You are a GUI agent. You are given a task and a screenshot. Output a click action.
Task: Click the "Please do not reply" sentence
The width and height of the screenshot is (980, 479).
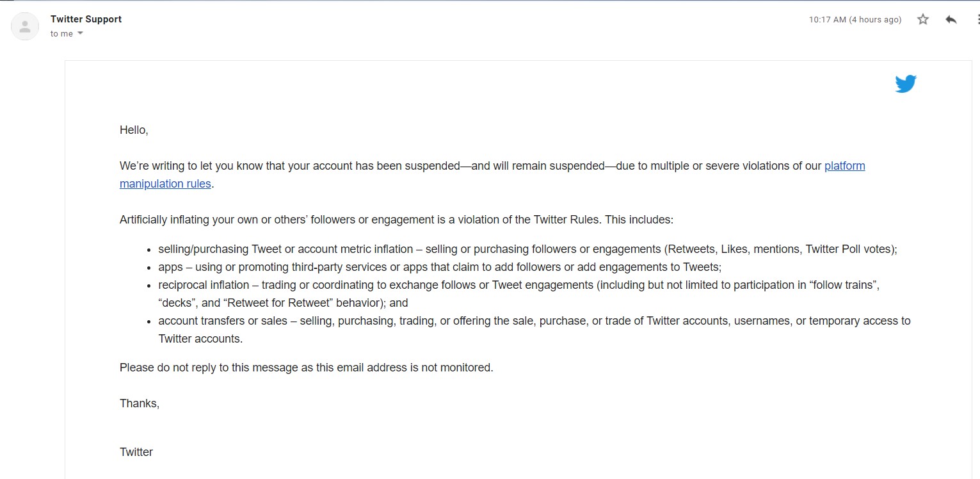click(306, 368)
